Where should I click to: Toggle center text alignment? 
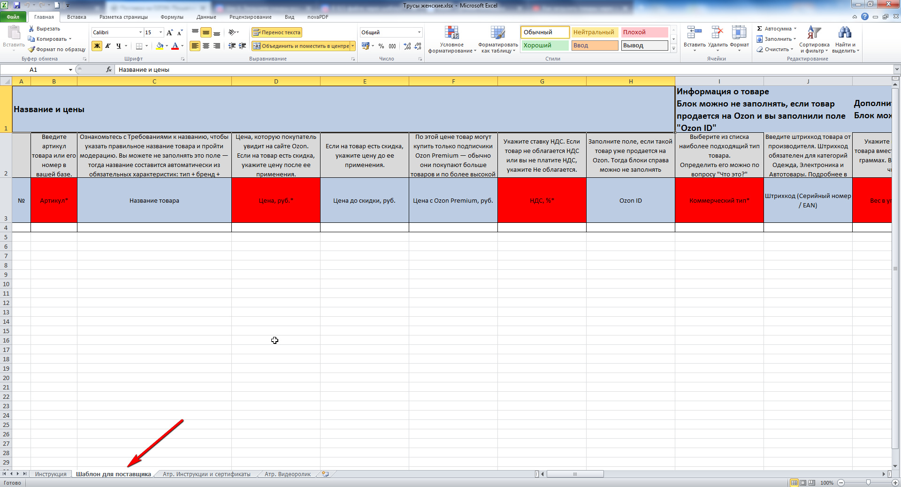click(x=206, y=46)
